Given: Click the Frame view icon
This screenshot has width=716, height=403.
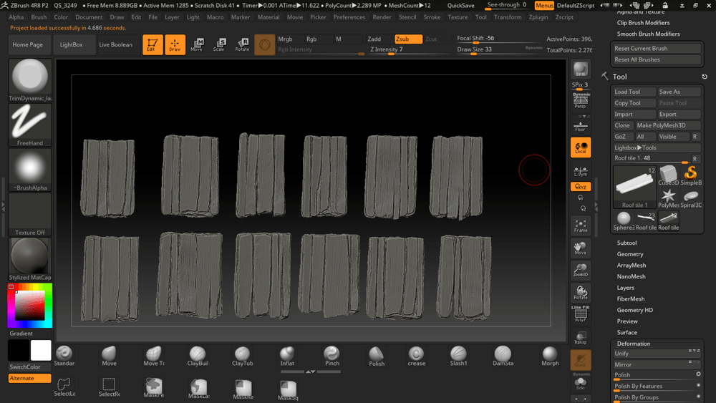Looking at the screenshot, I should coord(580,225).
